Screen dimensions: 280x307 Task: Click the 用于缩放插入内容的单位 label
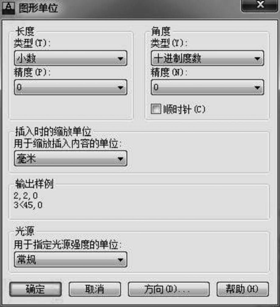point(69,144)
